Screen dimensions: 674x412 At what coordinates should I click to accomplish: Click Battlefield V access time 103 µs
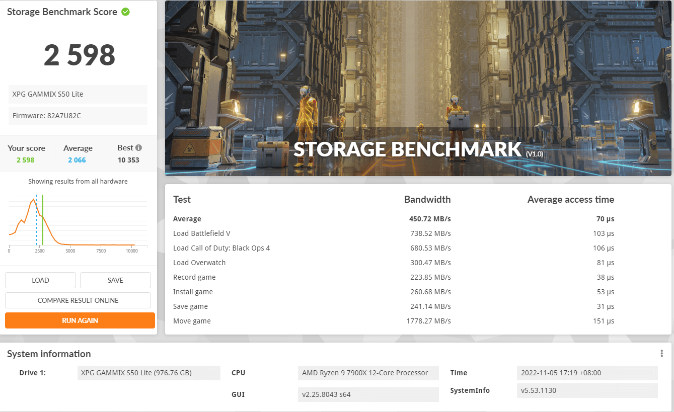pos(604,233)
